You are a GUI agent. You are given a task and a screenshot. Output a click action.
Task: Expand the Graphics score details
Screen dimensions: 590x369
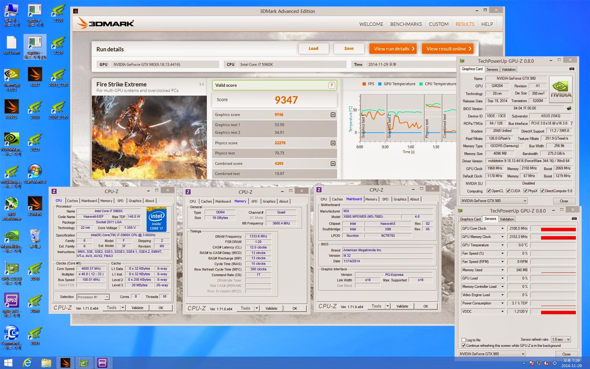coord(333,115)
